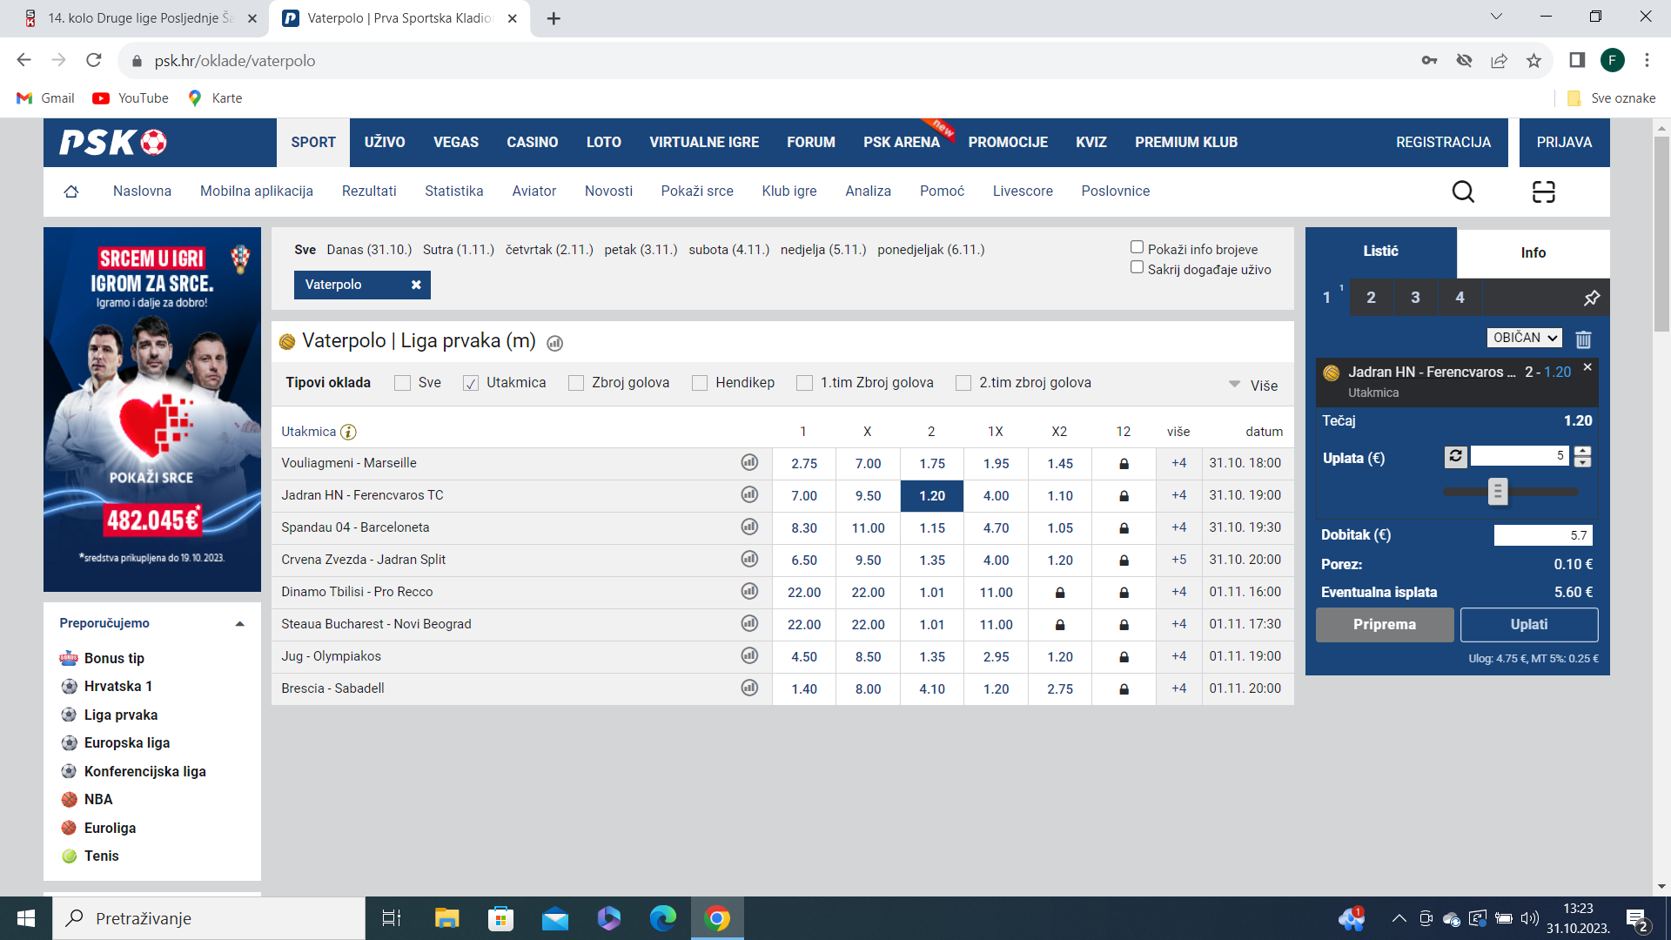Uncheck the Utakmica bet type checkbox
The height and width of the screenshot is (940, 1671).
coord(471,383)
